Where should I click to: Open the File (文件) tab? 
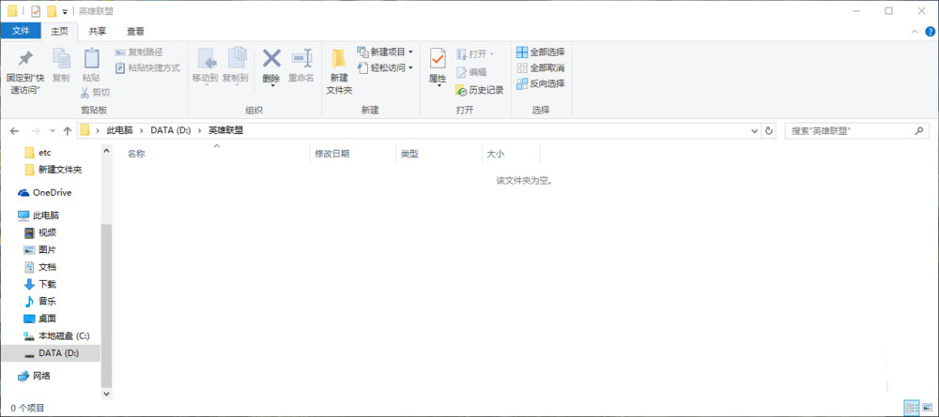[21, 31]
